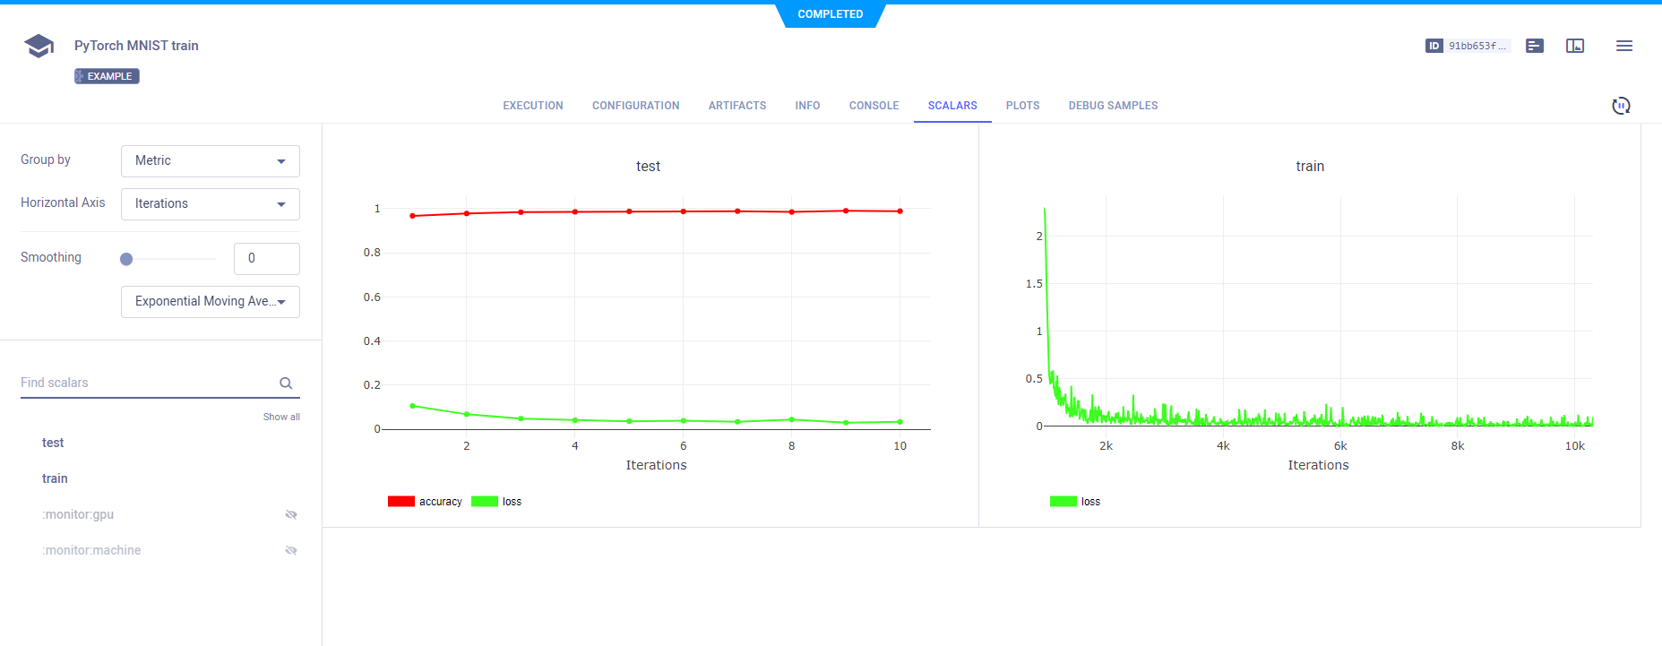Switch to the CONSOLE tab
Screen dimensions: 1662x646
(874, 106)
